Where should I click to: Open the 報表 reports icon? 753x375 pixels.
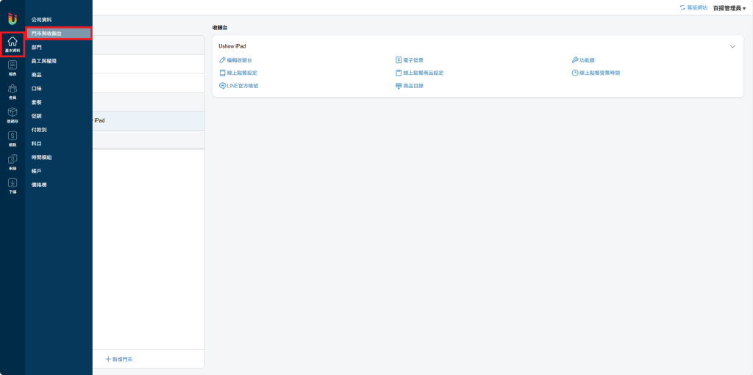13,68
